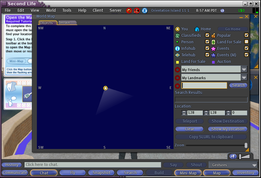Click the chatting avatar tutorial icon

(11, 101)
